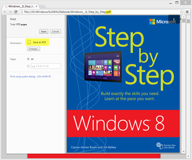Click the preview scrollbar up arrow

184,17
